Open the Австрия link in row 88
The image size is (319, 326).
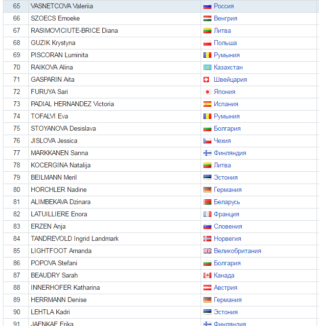225,288
